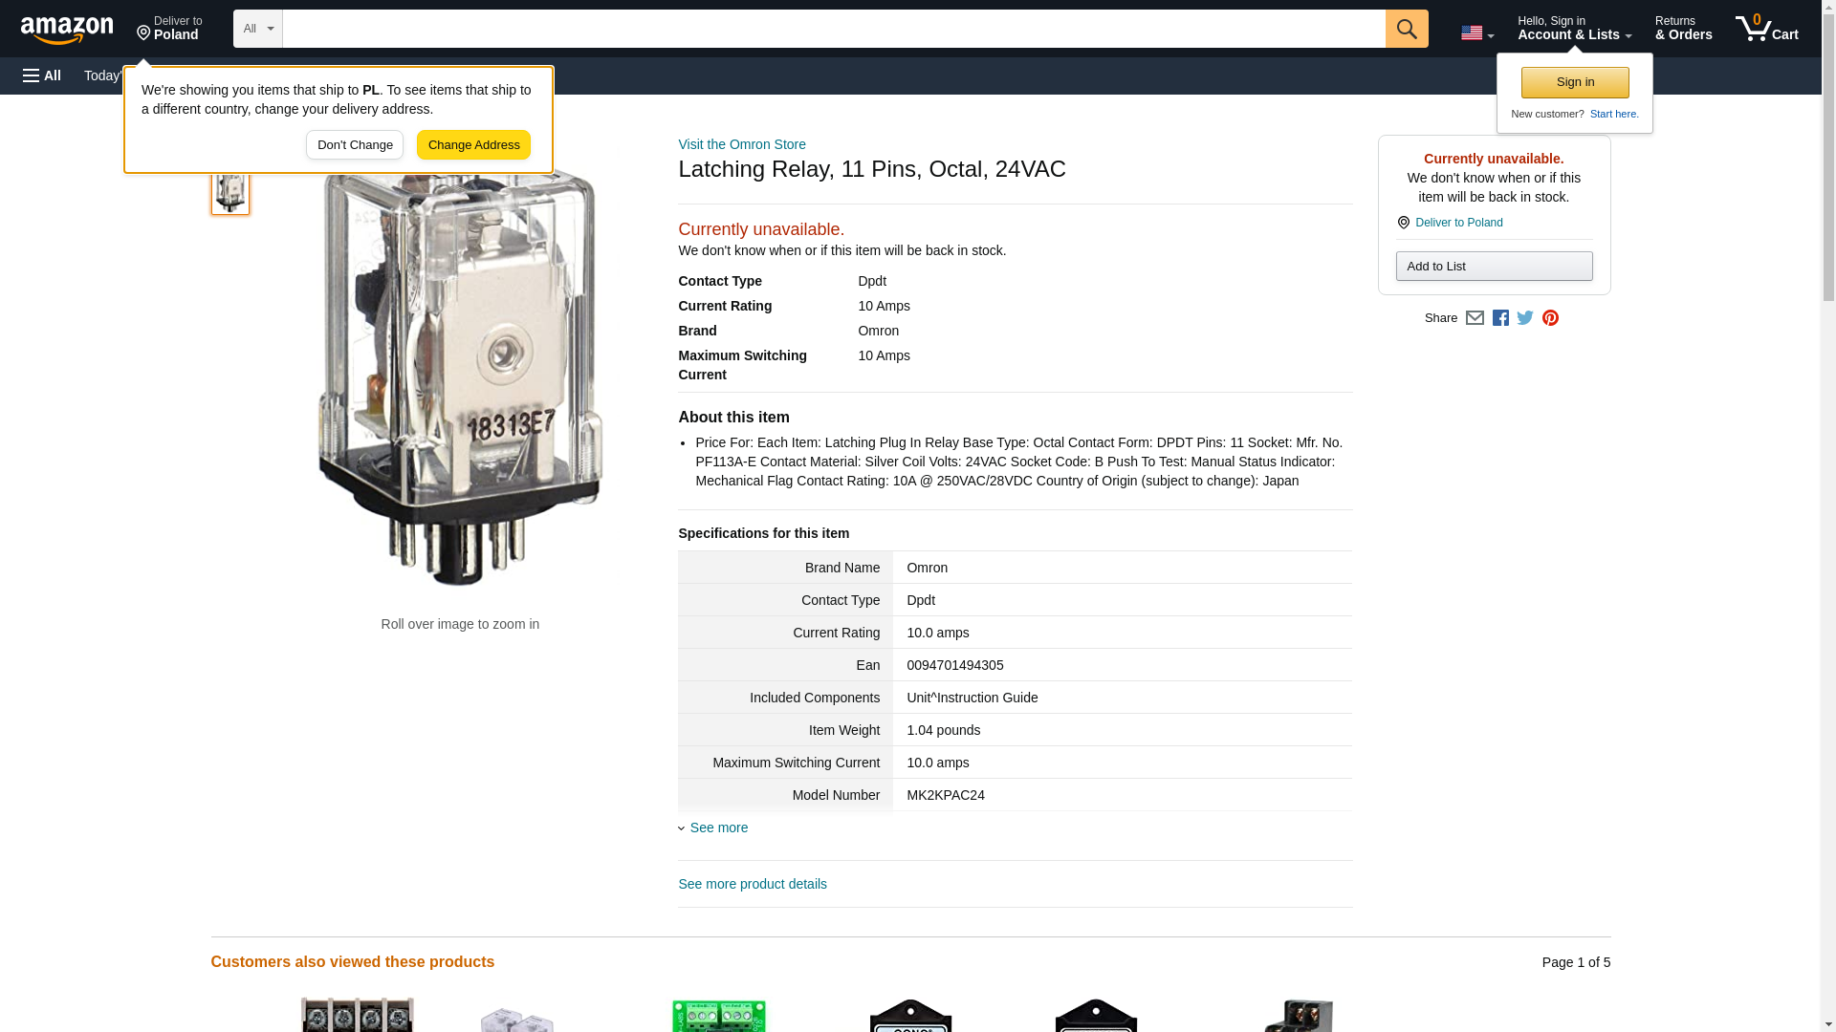Expand Account & Lists menu
Viewport: 1836px width, 1032px height.
[x=1574, y=29]
